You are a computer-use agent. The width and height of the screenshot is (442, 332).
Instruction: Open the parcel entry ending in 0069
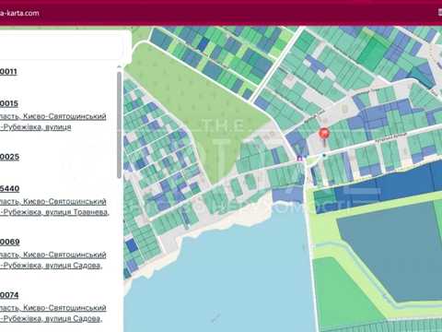pos(10,242)
